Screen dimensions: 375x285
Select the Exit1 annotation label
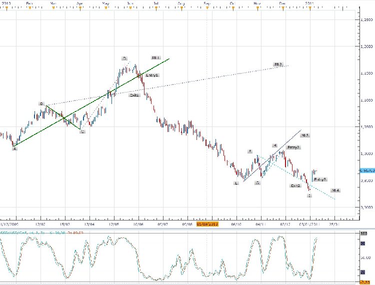[134, 94]
